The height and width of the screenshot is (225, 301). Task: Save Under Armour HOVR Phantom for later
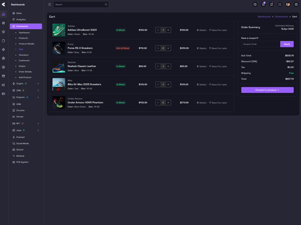218,103
